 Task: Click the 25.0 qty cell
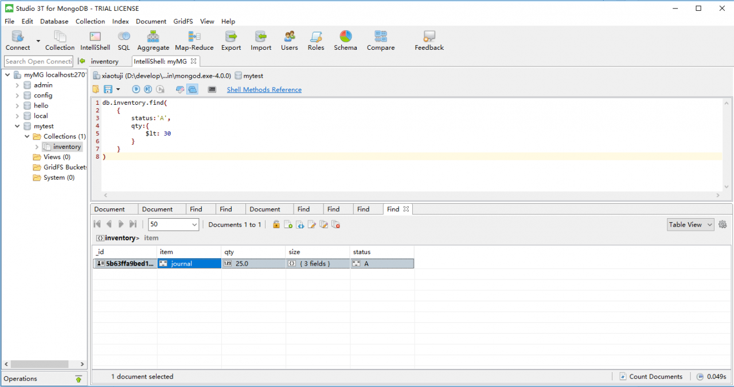[253, 264]
